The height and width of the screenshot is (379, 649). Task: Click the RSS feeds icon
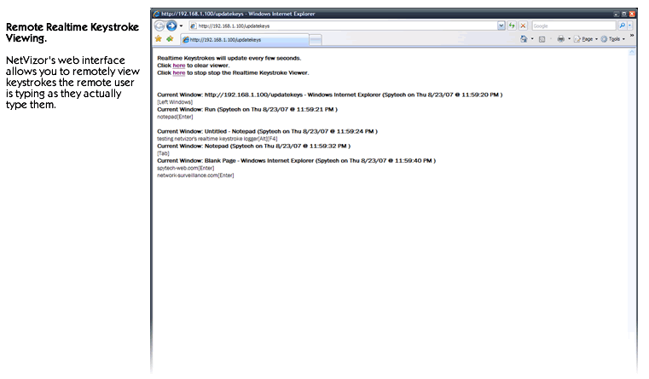pos(542,39)
